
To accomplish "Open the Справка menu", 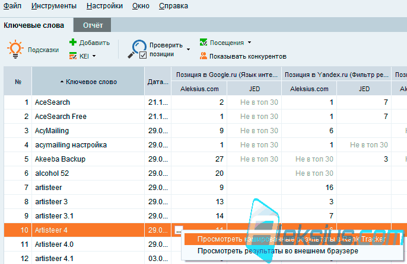I will coord(173,6).
